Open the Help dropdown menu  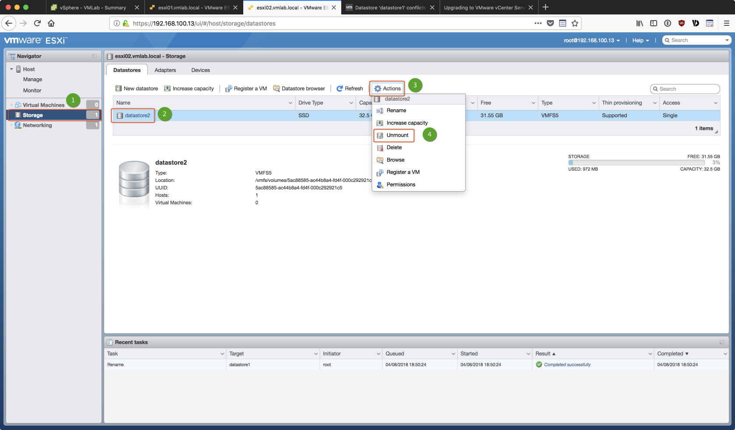pyautogui.click(x=640, y=40)
